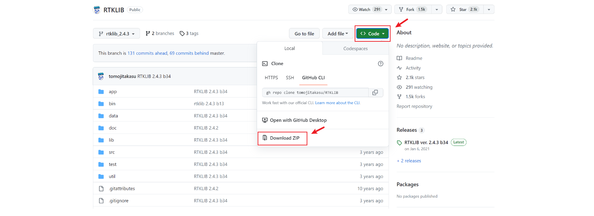Switch to the Local tab
Image resolution: width=594 pixels, height=216 pixels.
coord(290,48)
